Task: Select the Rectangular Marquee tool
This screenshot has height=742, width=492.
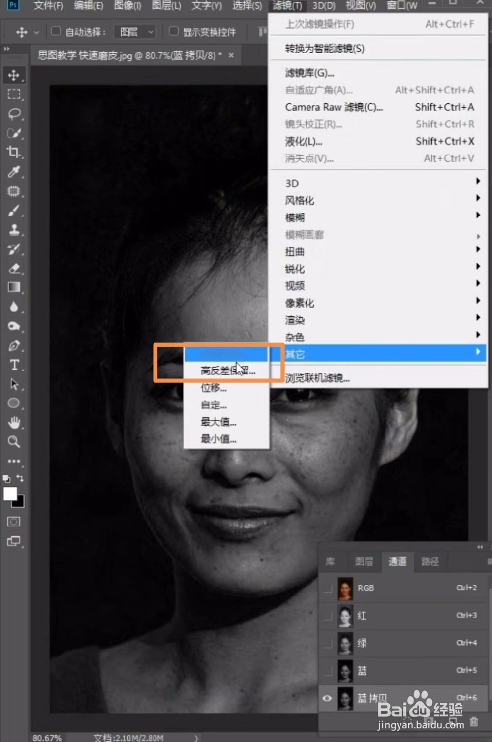Action: click(14, 94)
